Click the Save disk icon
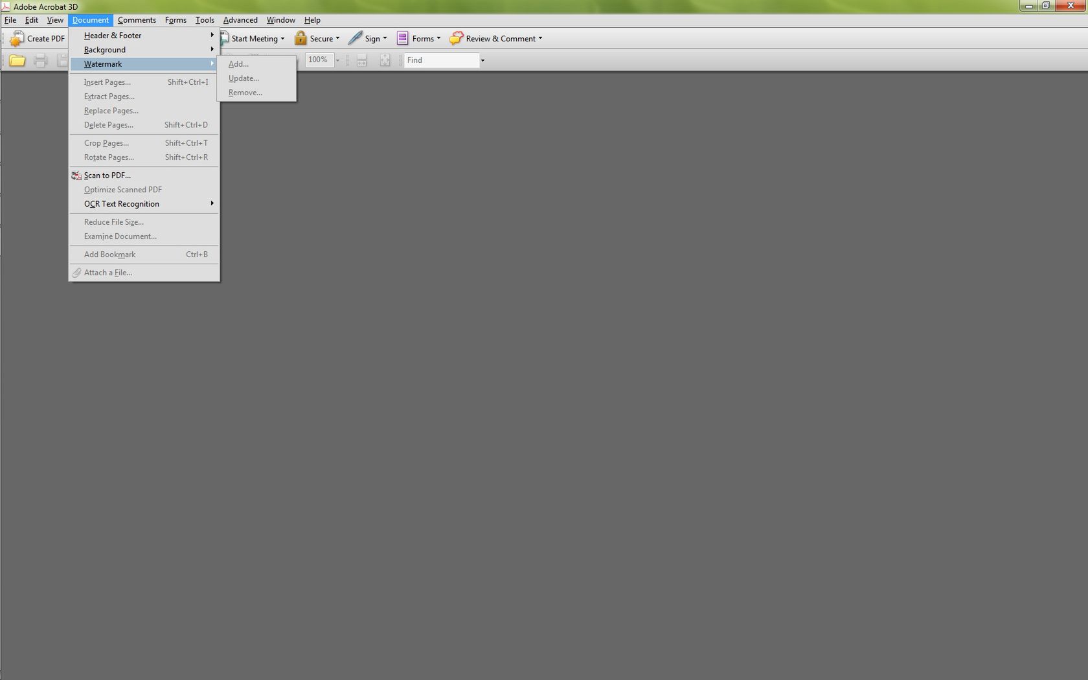This screenshot has height=680, width=1088. pos(62,60)
